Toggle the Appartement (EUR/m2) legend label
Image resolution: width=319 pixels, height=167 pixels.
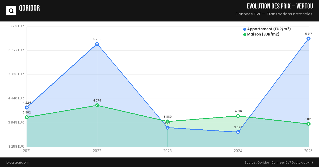click(x=269, y=29)
